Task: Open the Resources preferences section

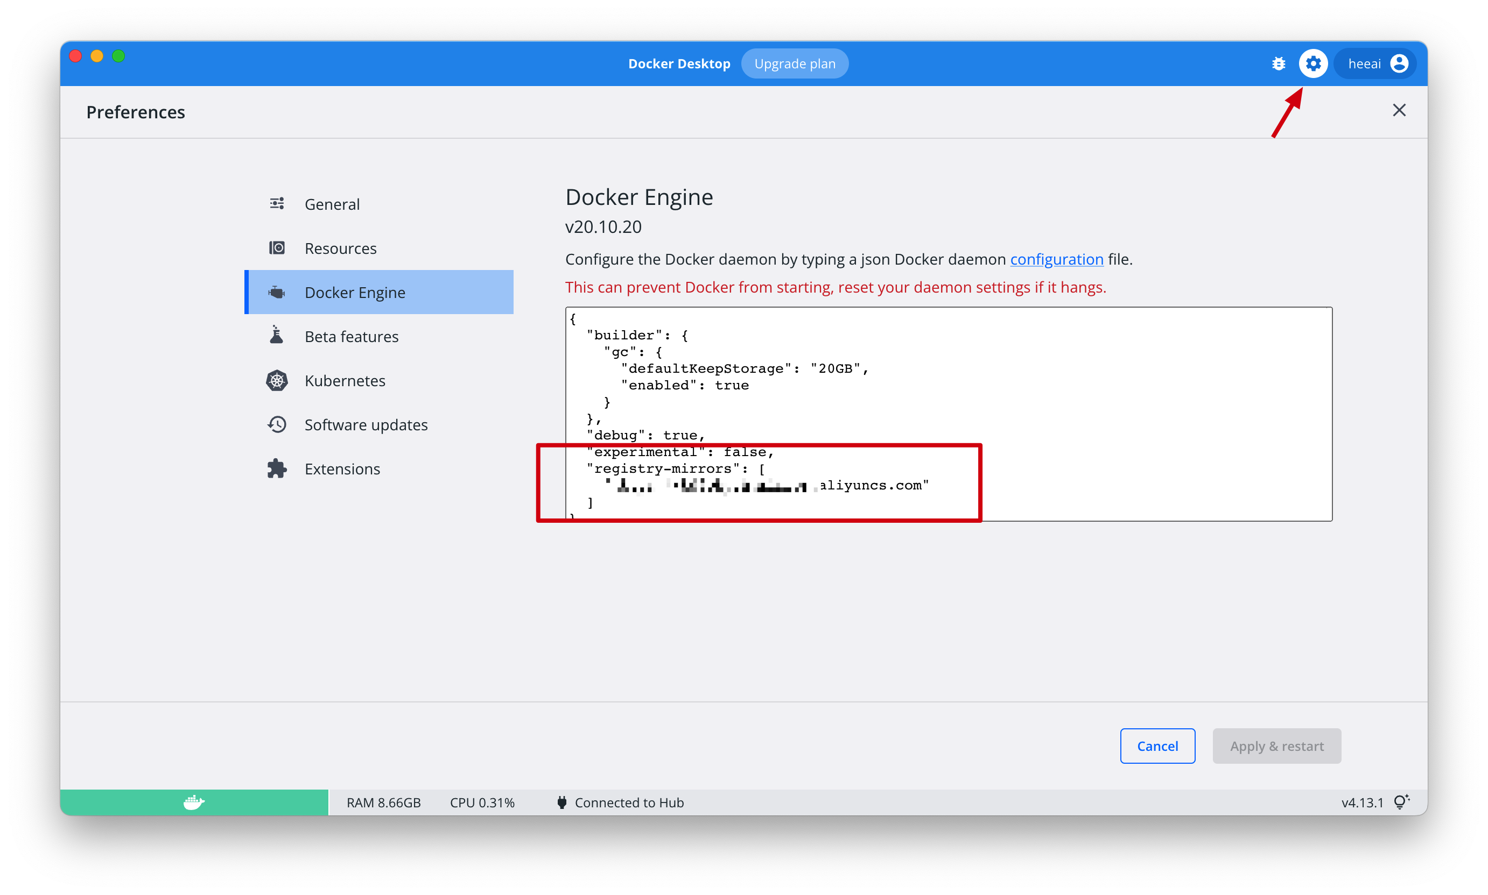Action: pyautogui.click(x=378, y=248)
